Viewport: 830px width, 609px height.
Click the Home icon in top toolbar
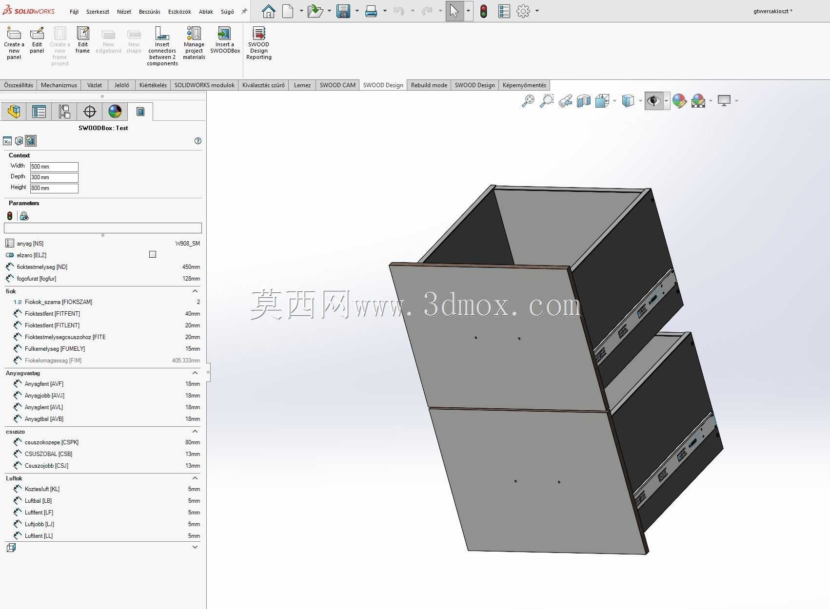coord(268,11)
